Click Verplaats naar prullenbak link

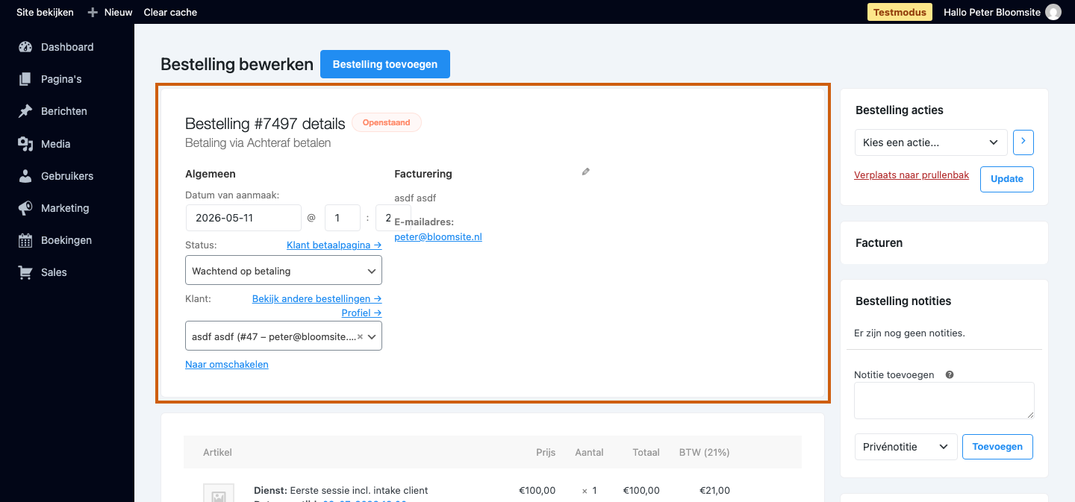(x=912, y=175)
